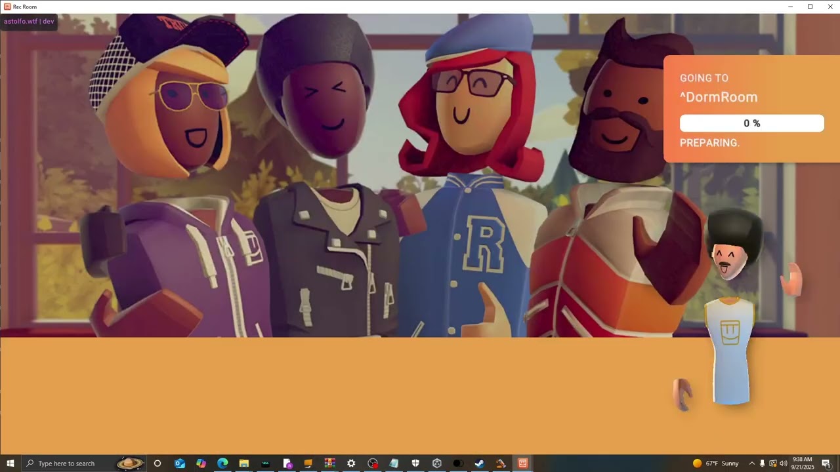The height and width of the screenshot is (472, 840).
Task: Open the black pill icon in taskbar
Action: coord(458,463)
